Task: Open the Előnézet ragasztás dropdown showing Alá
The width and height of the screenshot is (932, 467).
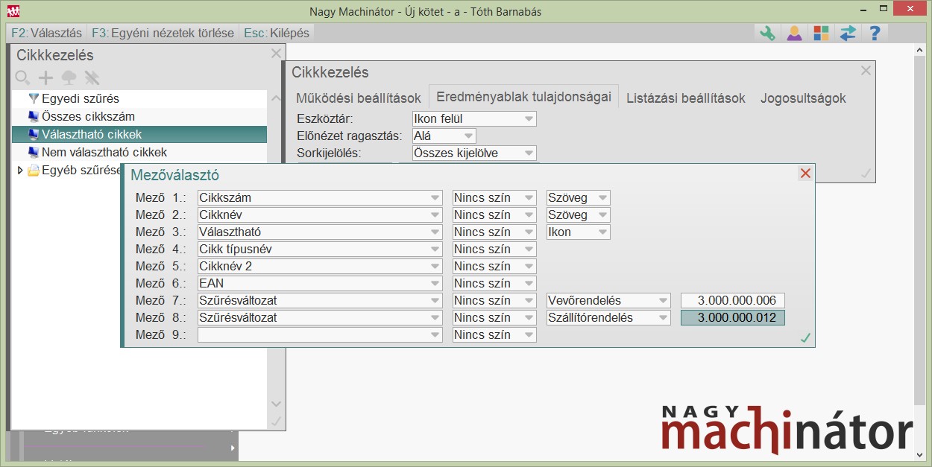Action: 444,136
